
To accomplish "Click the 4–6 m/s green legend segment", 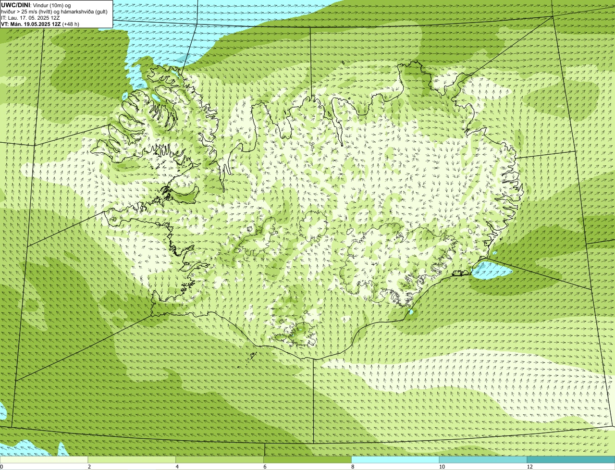I will point(220,459).
